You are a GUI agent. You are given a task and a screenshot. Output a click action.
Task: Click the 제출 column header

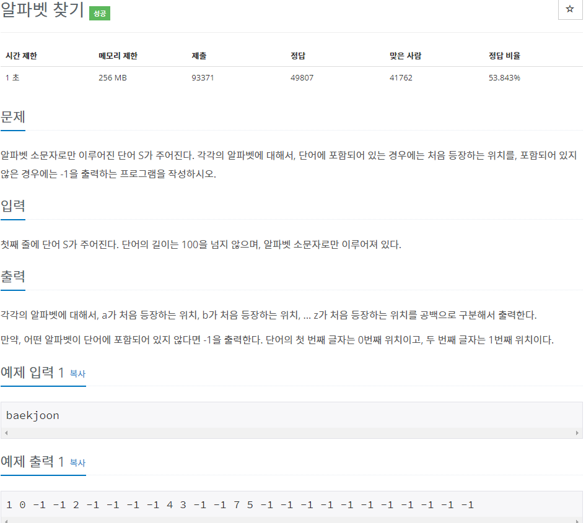199,56
